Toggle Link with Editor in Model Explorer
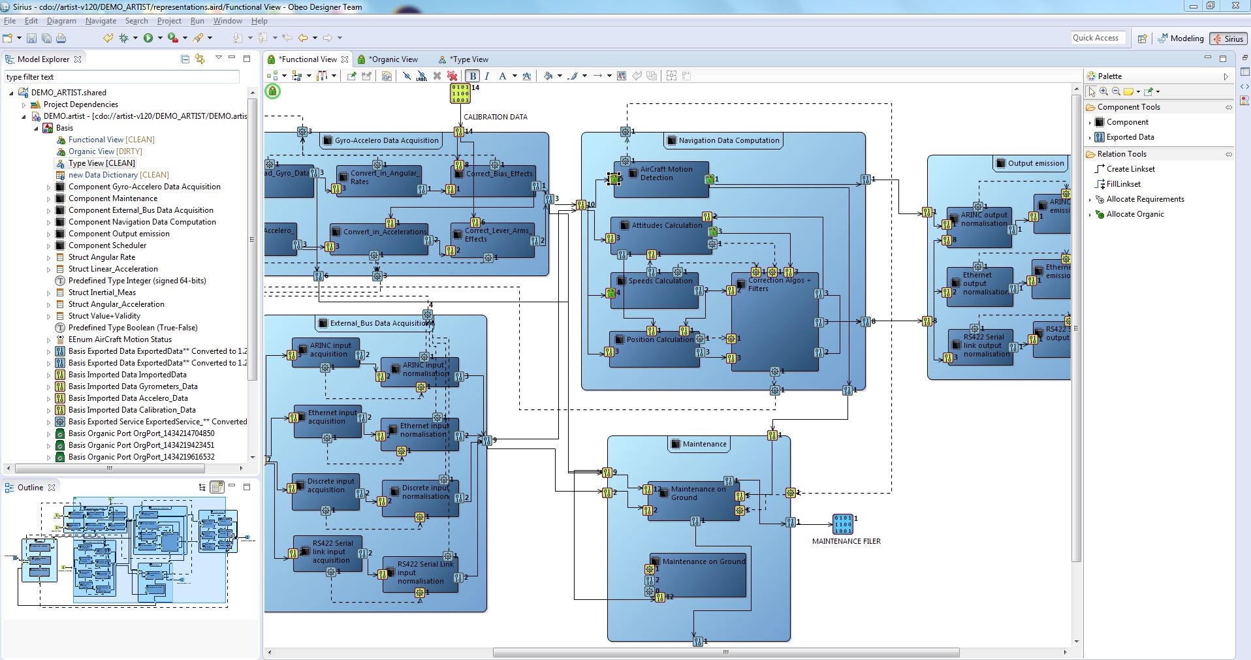1251x660 pixels. point(200,59)
